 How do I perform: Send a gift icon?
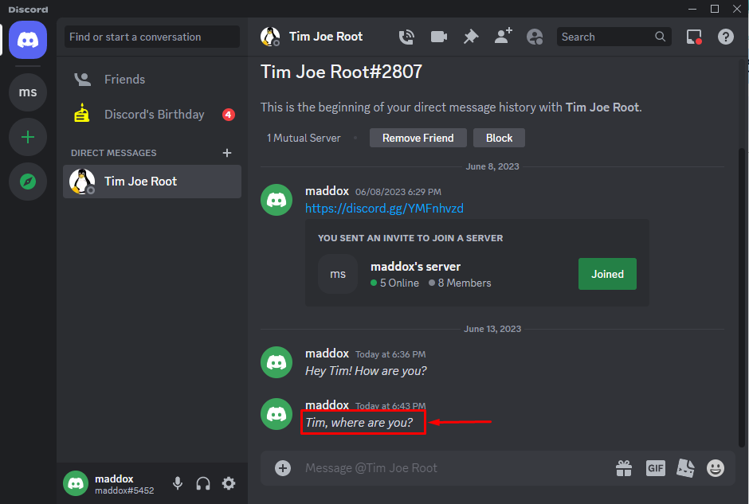[624, 468]
